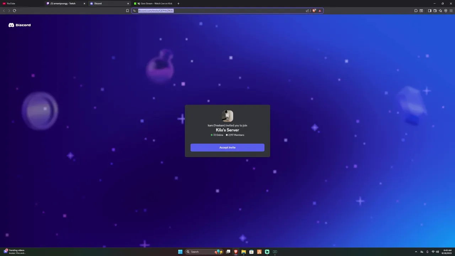455x256 pixels.
Task: Click the 72 Online count
Action: click(x=217, y=135)
